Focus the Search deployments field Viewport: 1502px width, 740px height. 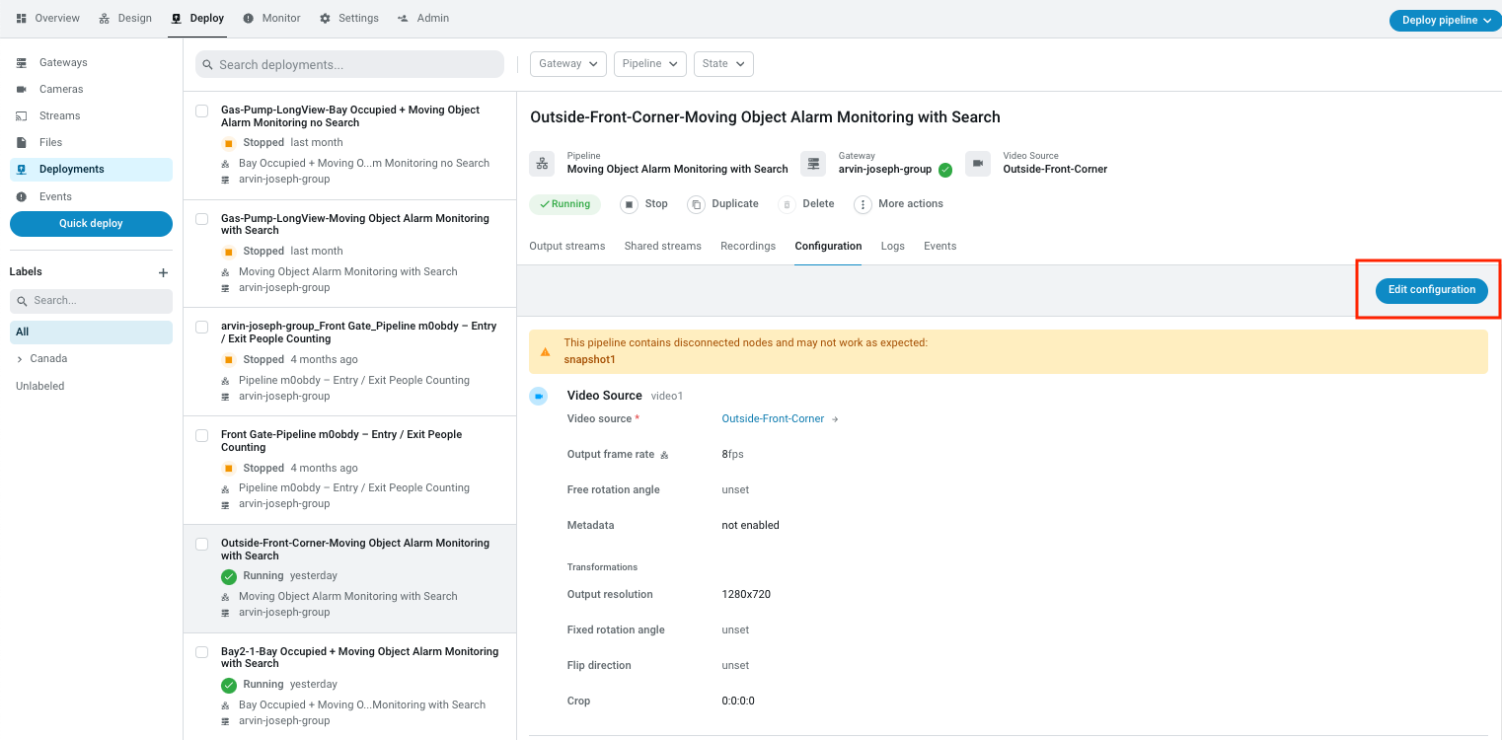pyautogui.click(x=349, y=64)
